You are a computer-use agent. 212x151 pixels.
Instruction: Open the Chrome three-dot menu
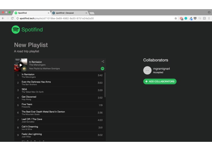pyautogui.click(x=209, y=18)
